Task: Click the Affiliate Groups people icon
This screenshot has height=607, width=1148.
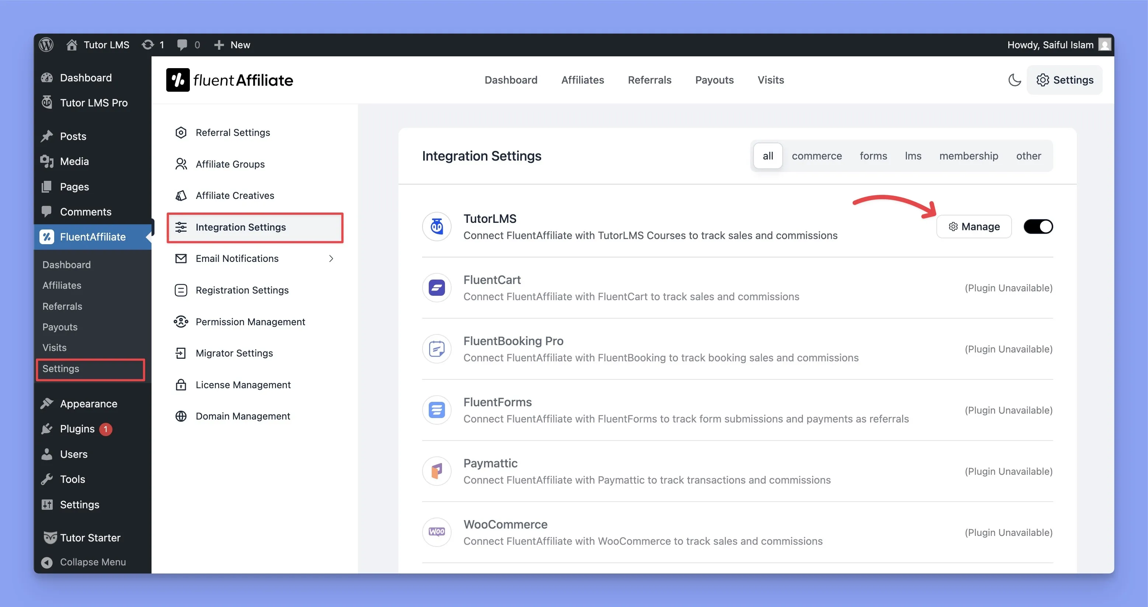Action: (x=181, y=164)
